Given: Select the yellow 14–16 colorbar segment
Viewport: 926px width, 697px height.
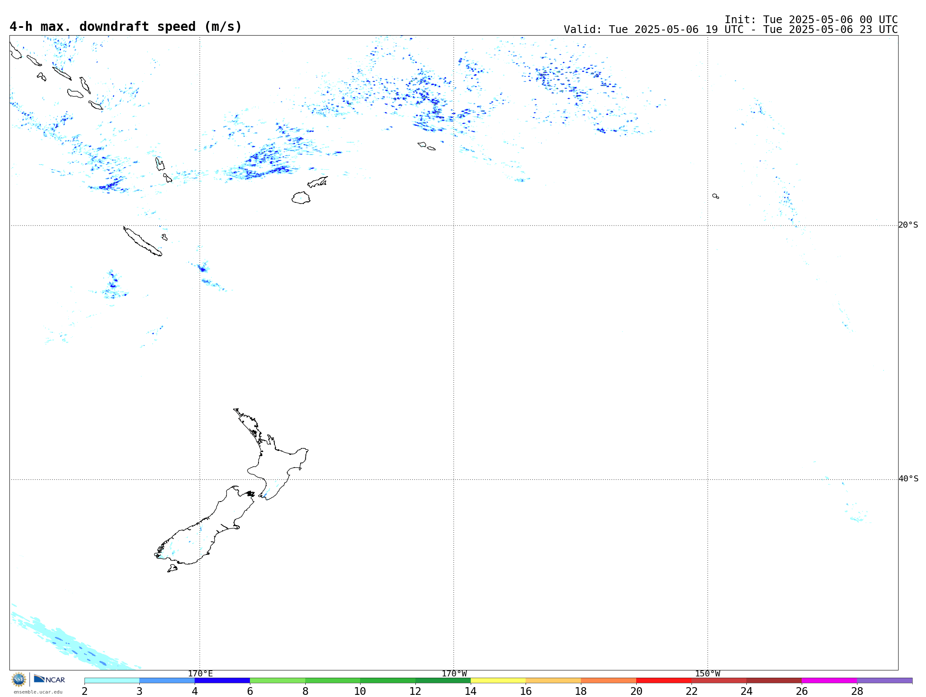Looking at the screenshot, I should pos(498,680).
